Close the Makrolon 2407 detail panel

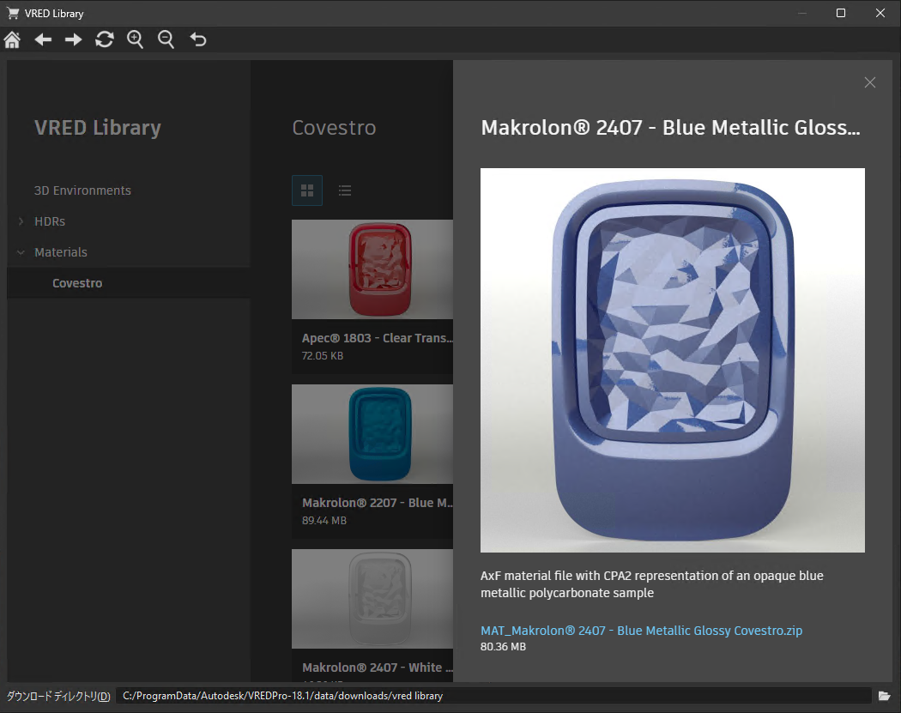869,82
